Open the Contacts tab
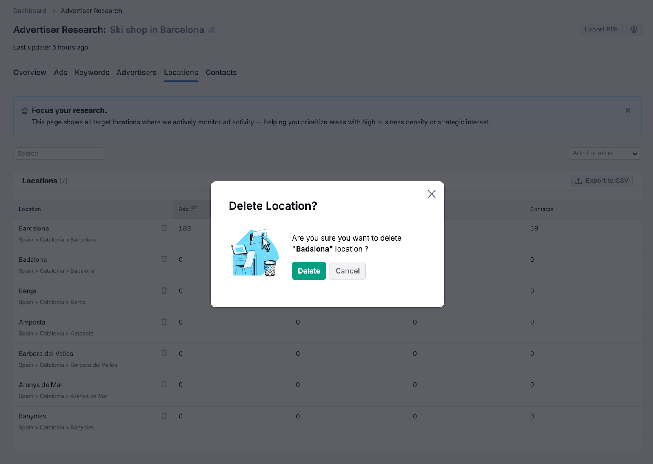Image resolution: width=653 pixels, height=464 pixels. 221,73
